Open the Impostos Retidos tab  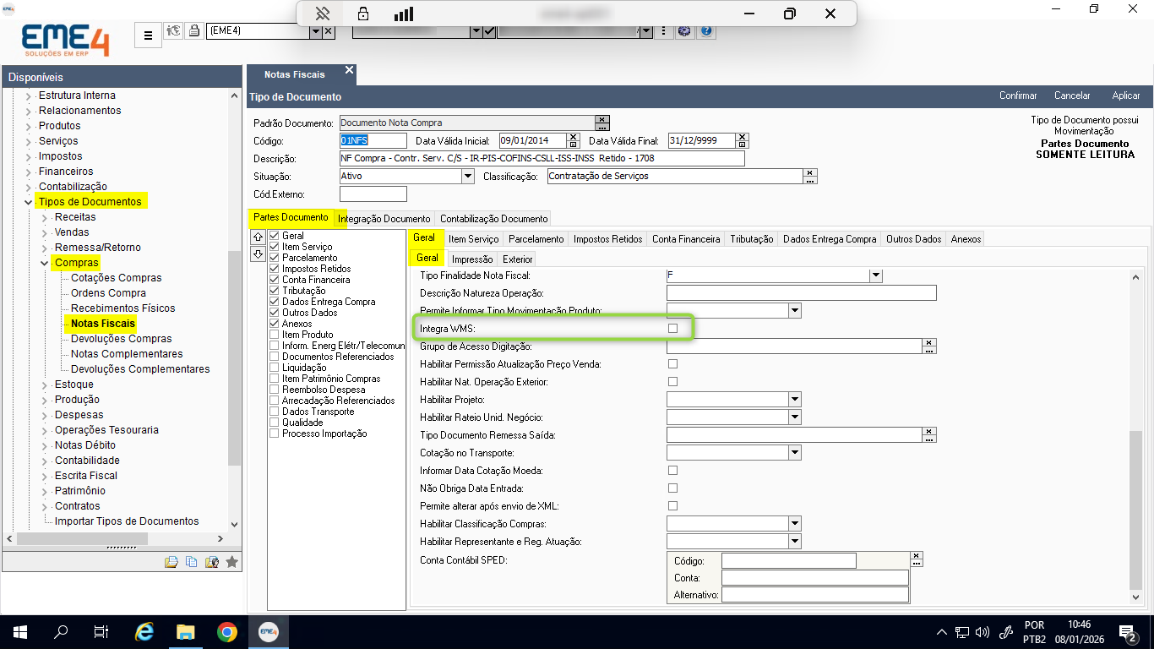tap(608, 239)
